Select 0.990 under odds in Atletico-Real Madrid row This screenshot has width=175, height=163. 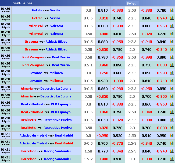coord(161,136)
